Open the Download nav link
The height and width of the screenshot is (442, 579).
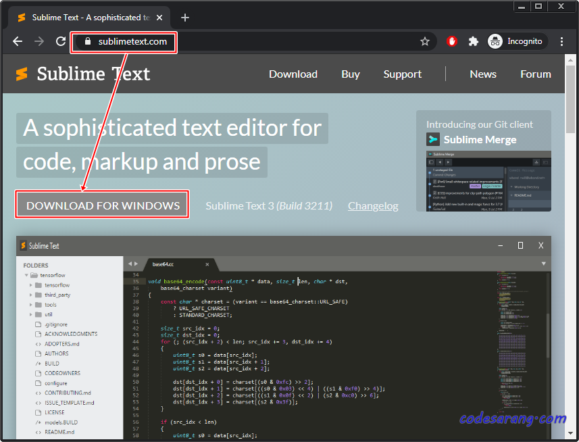293,74
